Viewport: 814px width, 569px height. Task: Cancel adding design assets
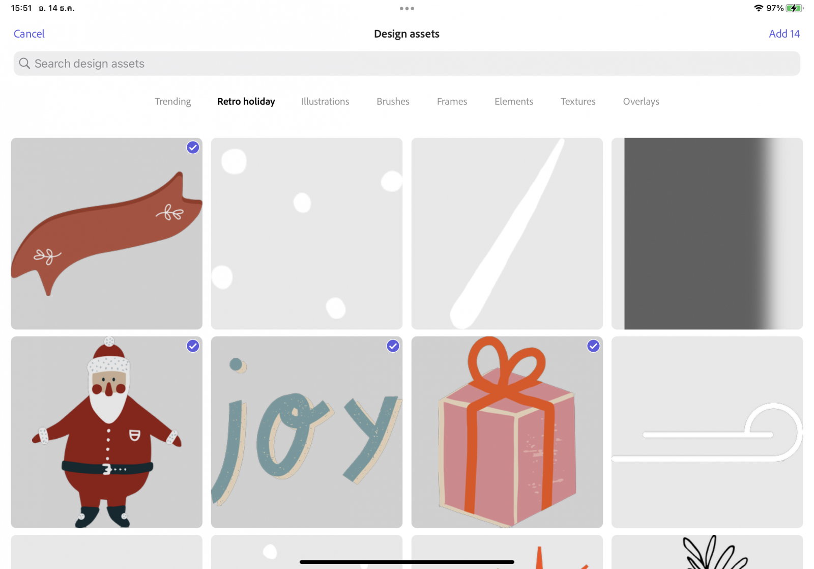click(29, 34)
